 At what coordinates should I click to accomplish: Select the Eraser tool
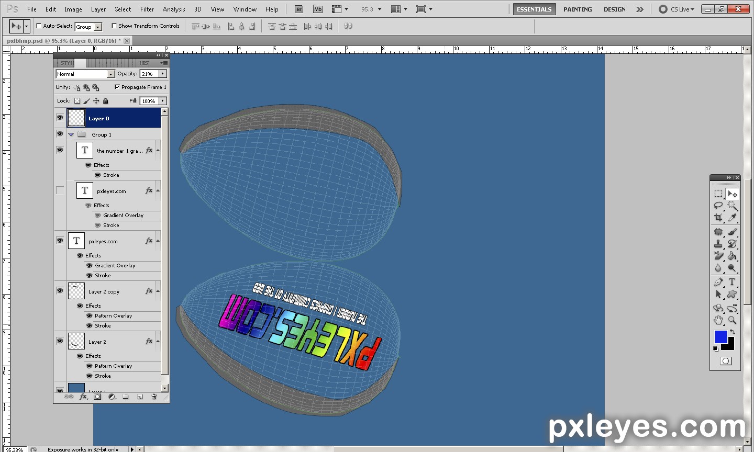[718, 256]
